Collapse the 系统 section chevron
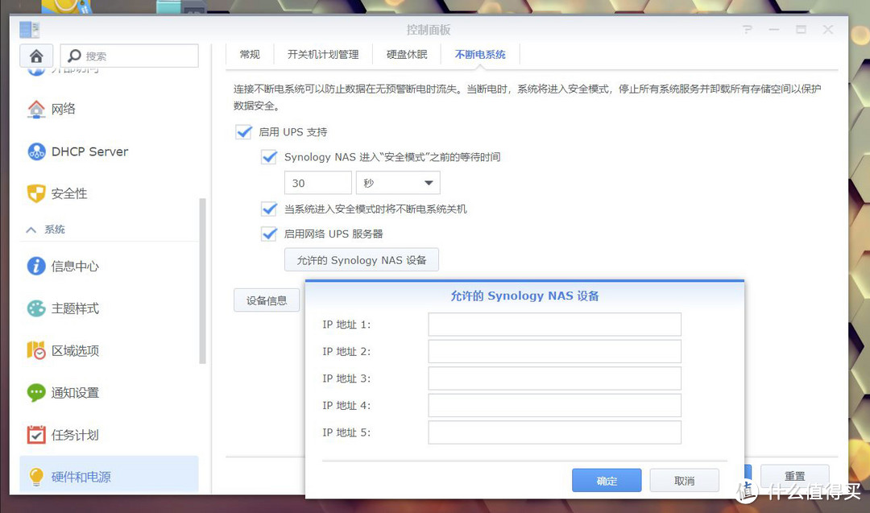The height and width of the screenshot is (513, 870). (31, 230)
